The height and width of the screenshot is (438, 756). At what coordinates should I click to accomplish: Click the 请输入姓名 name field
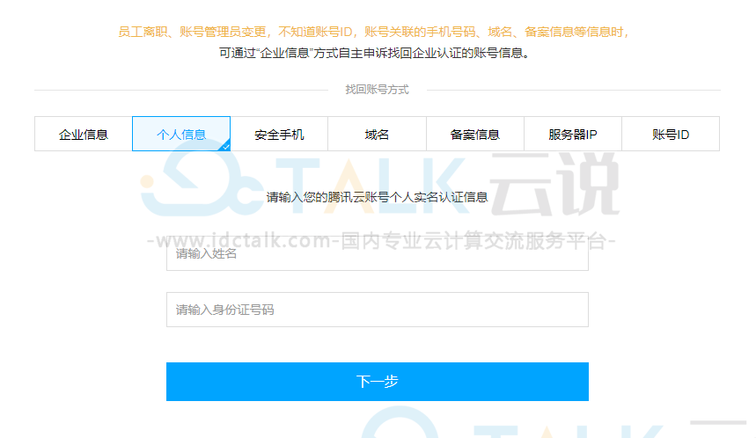(x=378, y=253)
